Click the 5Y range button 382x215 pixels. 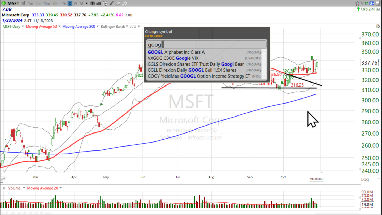2,213
